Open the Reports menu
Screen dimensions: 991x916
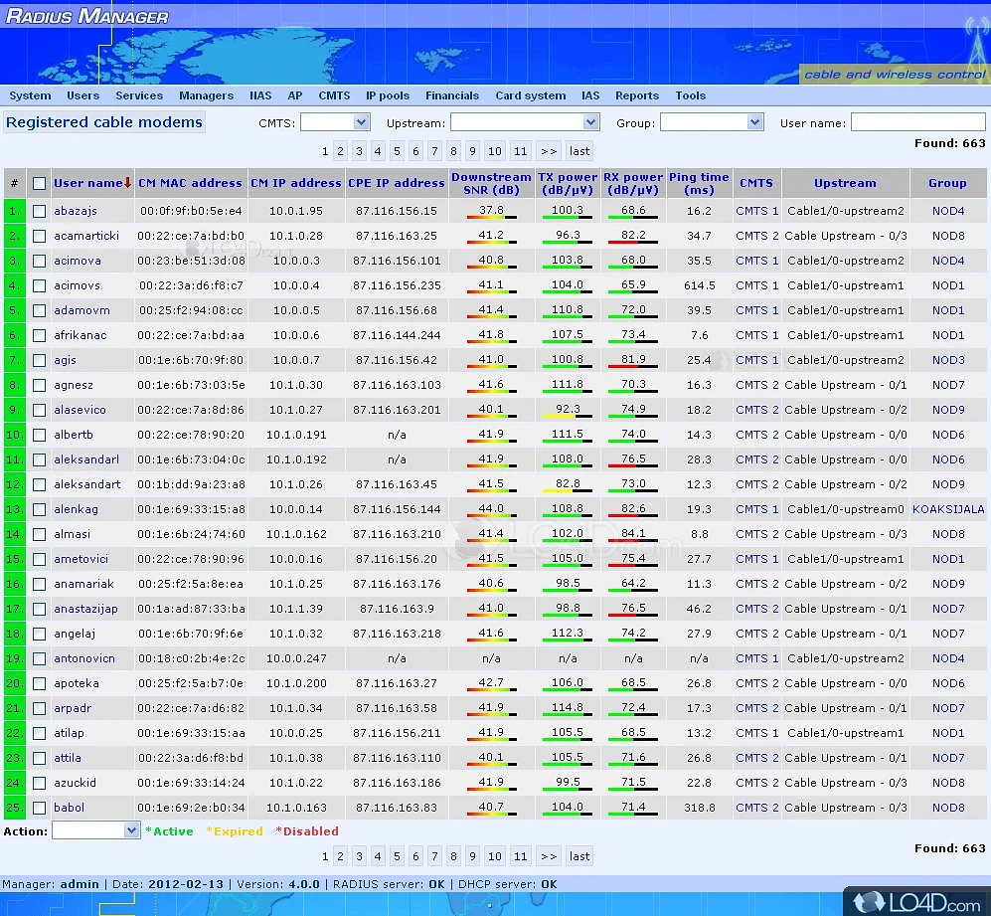click(636, 95)
